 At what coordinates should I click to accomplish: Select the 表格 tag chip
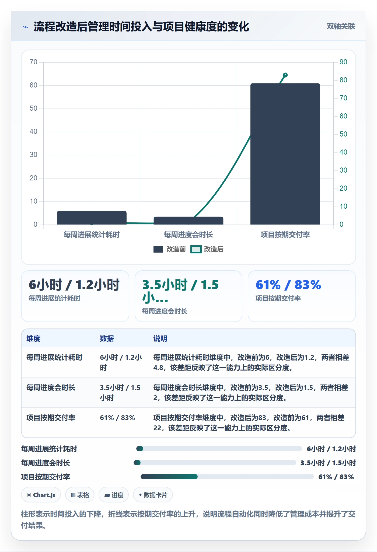click(x=80, y=495)
